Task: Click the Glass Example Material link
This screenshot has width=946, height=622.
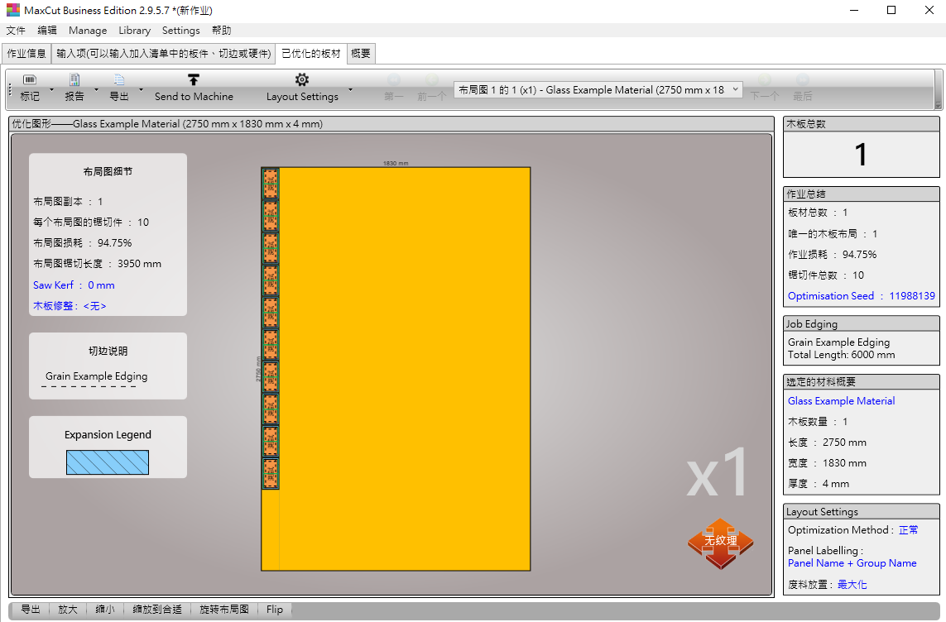Action: click(841, 401)
